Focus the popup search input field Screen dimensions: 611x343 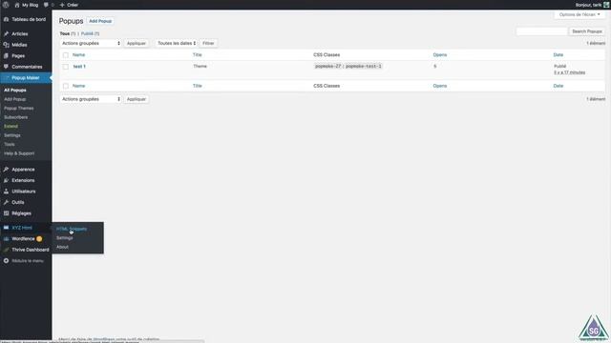pos(541,31)
